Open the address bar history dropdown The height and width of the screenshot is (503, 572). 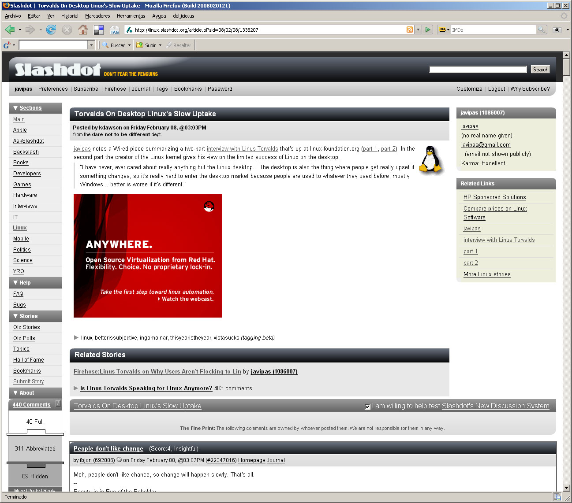coord(418,30)
